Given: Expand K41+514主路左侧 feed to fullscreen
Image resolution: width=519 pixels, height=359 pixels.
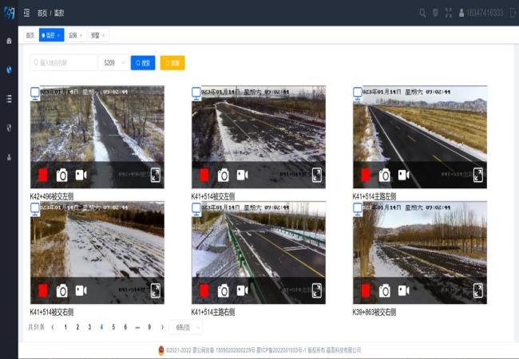Looking at the screenshot, I should tap(478, 175).
